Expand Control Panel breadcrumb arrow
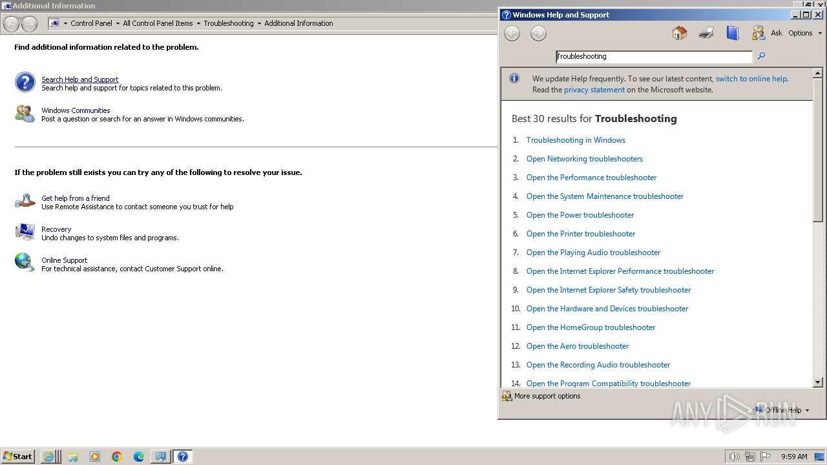The width and height of the screenshot is (827, 465). [x=118, y=23]
